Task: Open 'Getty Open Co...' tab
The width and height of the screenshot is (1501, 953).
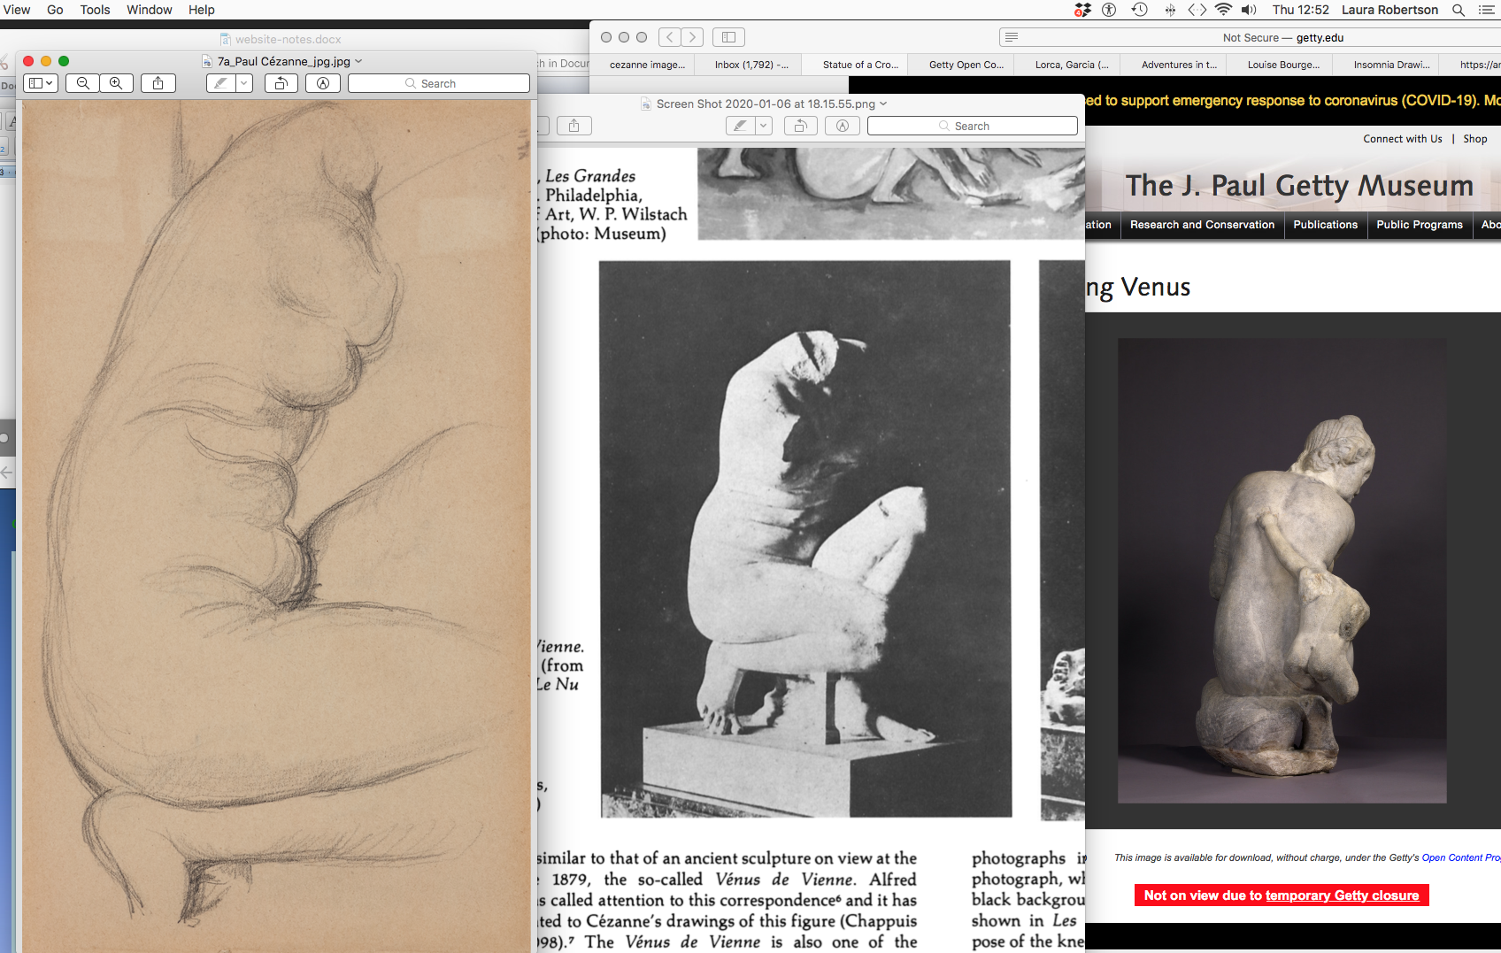Action: tap(966, 65)
